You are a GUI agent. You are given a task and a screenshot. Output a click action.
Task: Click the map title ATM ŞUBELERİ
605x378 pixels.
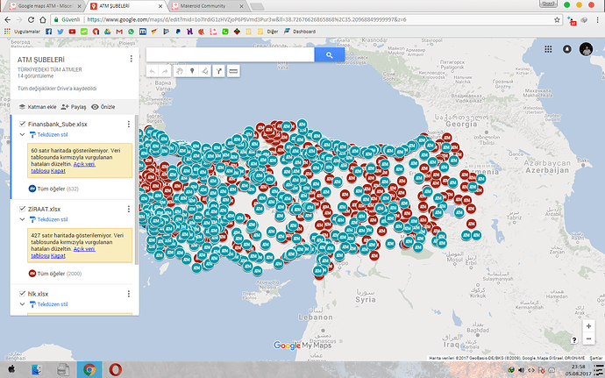pos(41,60)
